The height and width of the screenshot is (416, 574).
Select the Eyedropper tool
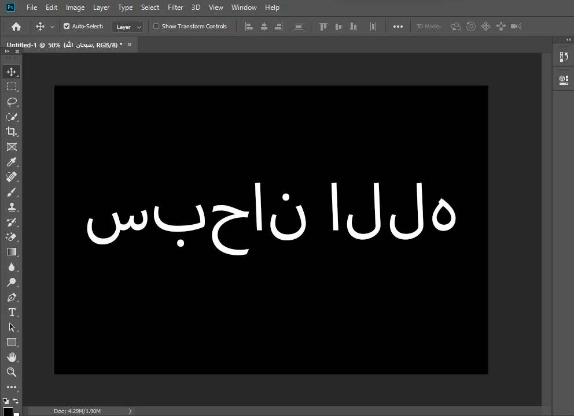pos(12,162)
